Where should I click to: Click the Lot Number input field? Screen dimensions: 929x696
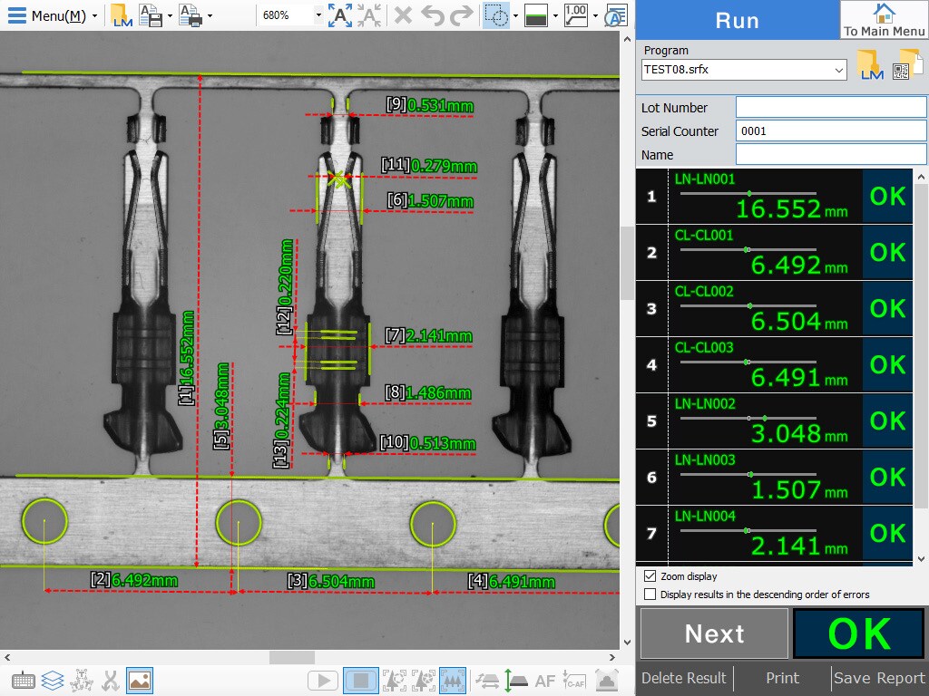point(830,108)
